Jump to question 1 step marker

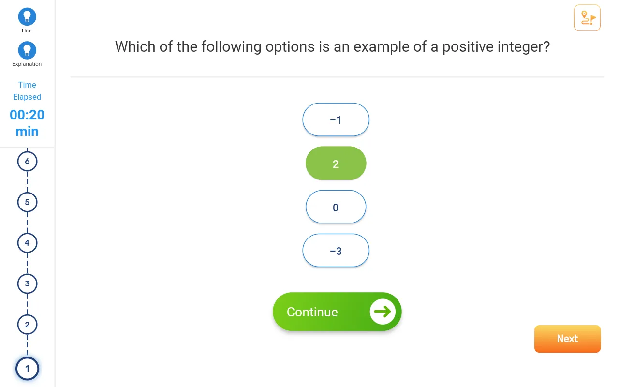[27, 369]
